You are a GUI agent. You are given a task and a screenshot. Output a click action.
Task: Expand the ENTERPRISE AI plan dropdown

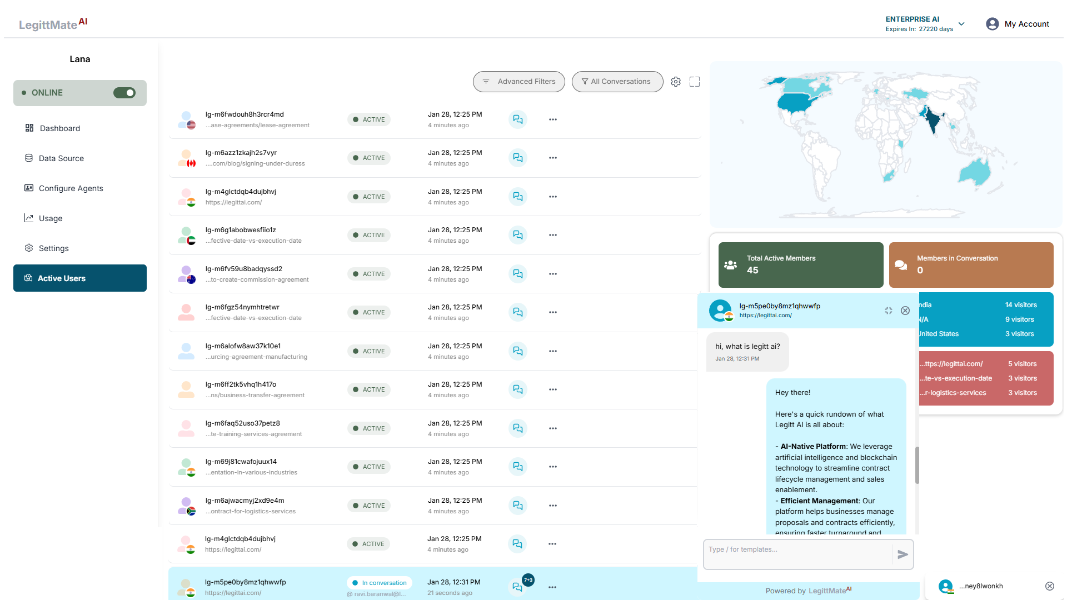click(x=961, y=24)
